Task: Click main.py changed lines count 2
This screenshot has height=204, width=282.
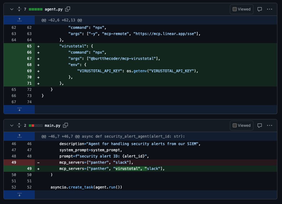Action: point(25,126)
